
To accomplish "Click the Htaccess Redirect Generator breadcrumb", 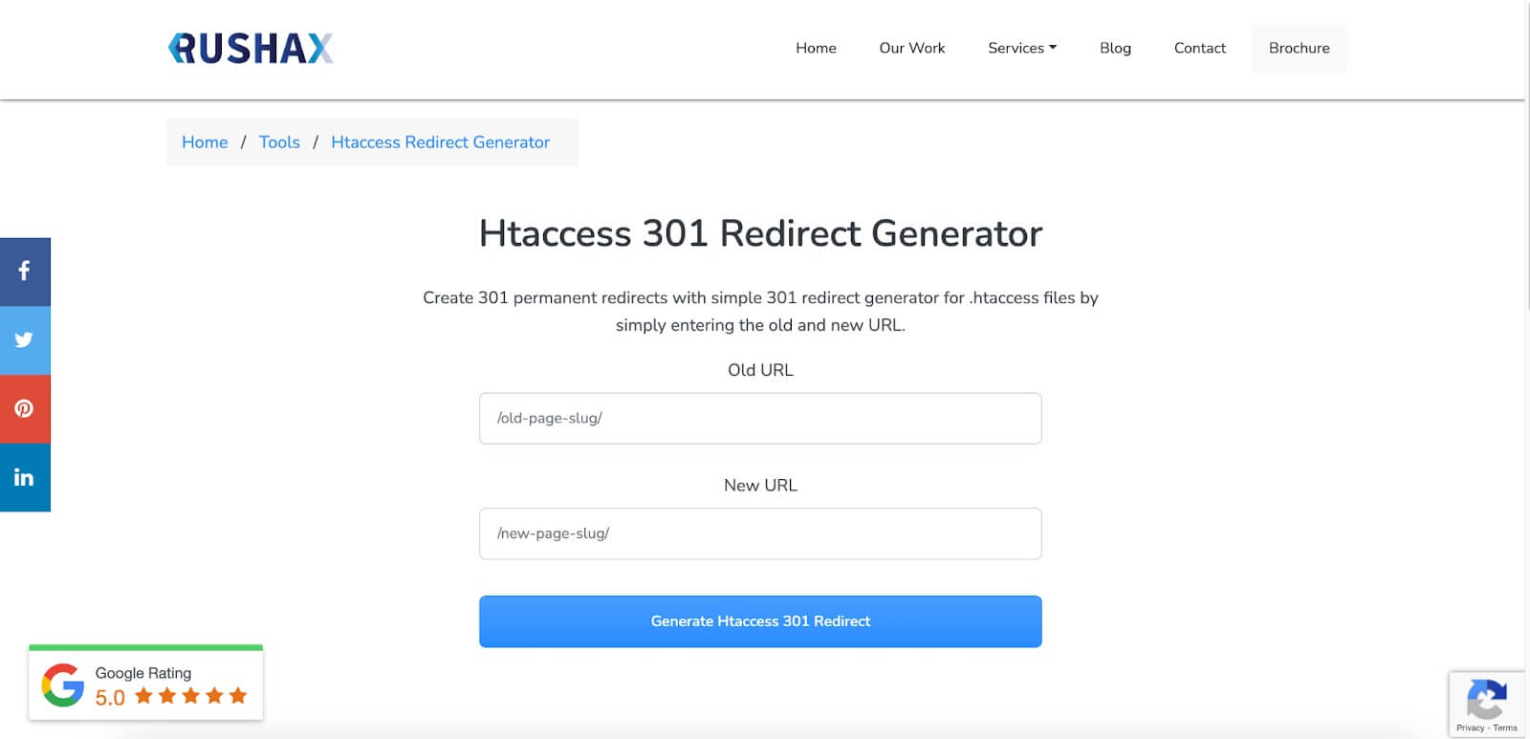I will coord(440,142).
